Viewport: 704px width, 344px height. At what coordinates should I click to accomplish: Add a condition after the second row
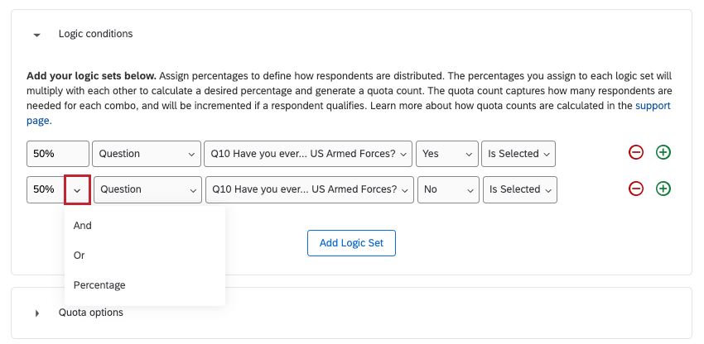click(663, 189)
